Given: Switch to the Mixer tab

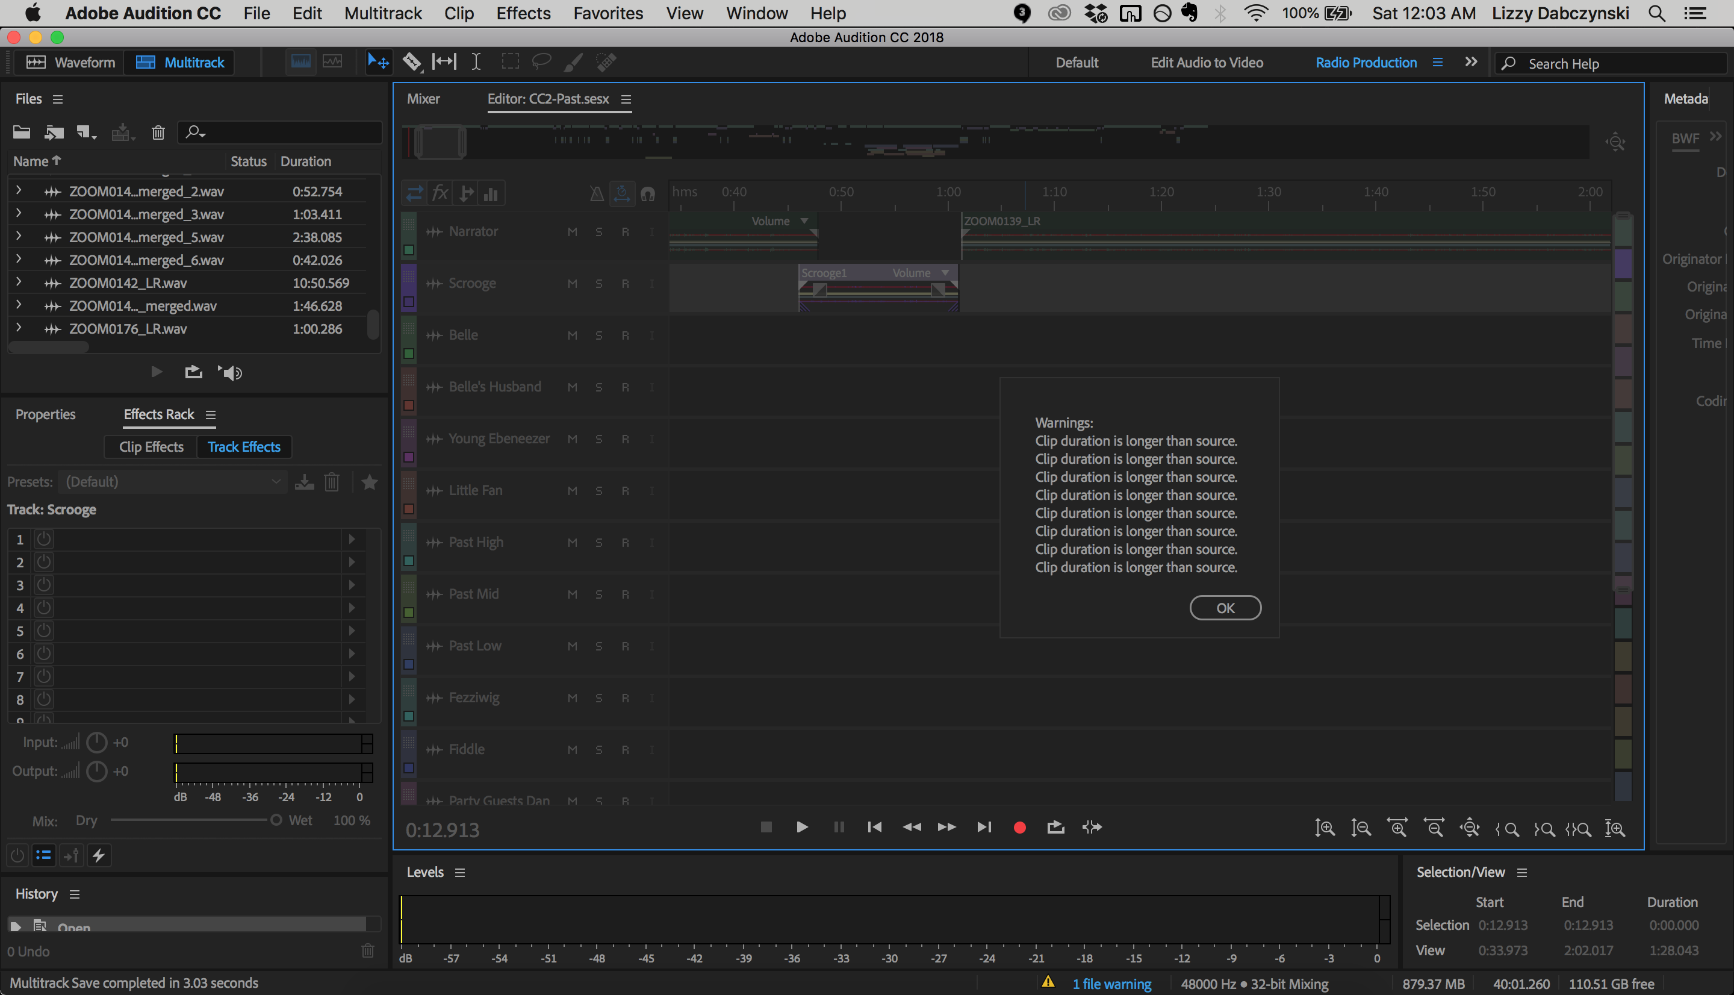Looking at the screenshot, I should coord(423,98).
